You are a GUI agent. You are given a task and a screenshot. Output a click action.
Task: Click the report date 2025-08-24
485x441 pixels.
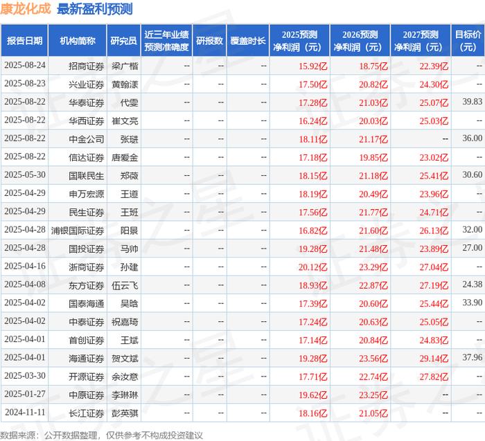25,65
